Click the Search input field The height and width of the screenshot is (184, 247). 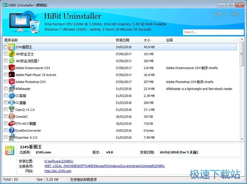point(213,32)
